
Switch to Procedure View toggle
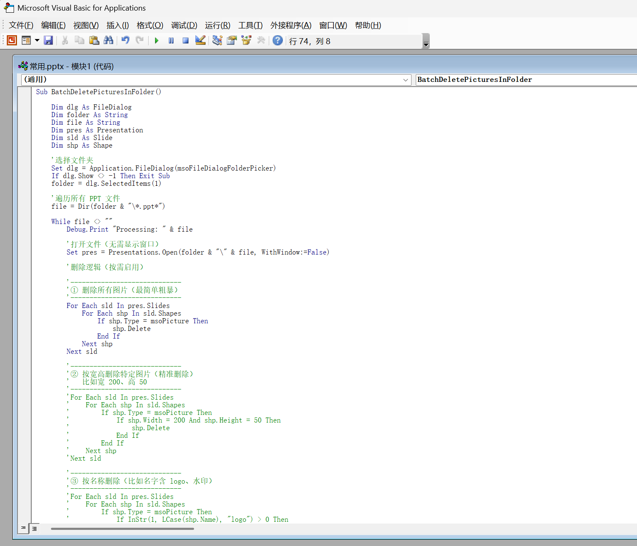(23, 528)
